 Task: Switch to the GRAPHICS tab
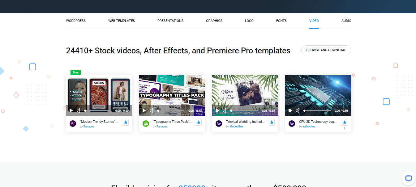pos(214,21)
